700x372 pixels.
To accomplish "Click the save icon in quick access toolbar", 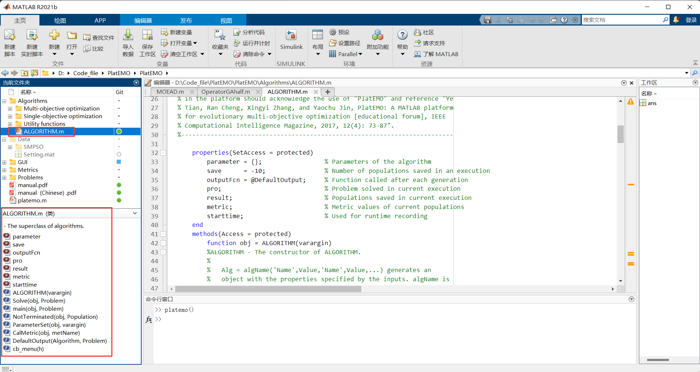I will click(x=488, y=20).
